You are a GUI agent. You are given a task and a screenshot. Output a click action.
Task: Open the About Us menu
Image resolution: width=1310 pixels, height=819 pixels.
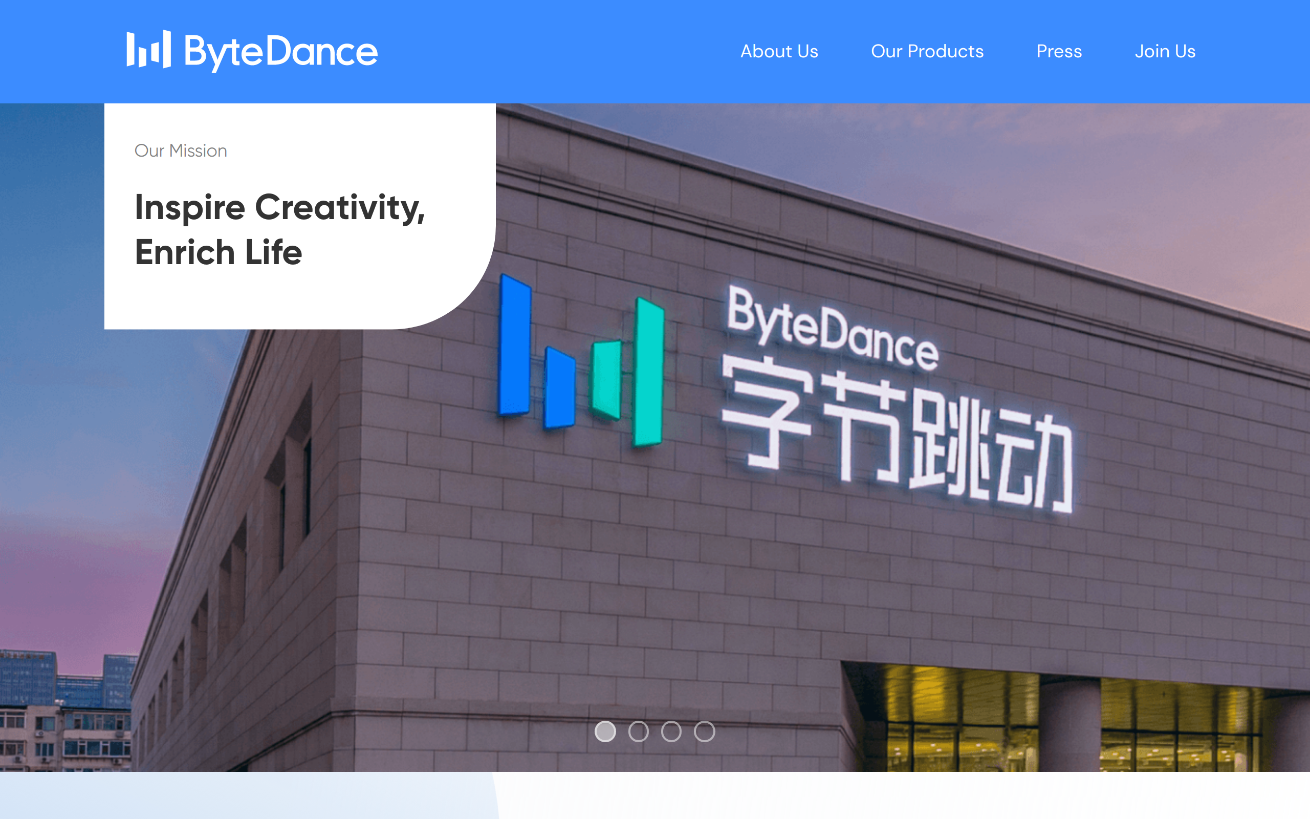click(778, 52)
